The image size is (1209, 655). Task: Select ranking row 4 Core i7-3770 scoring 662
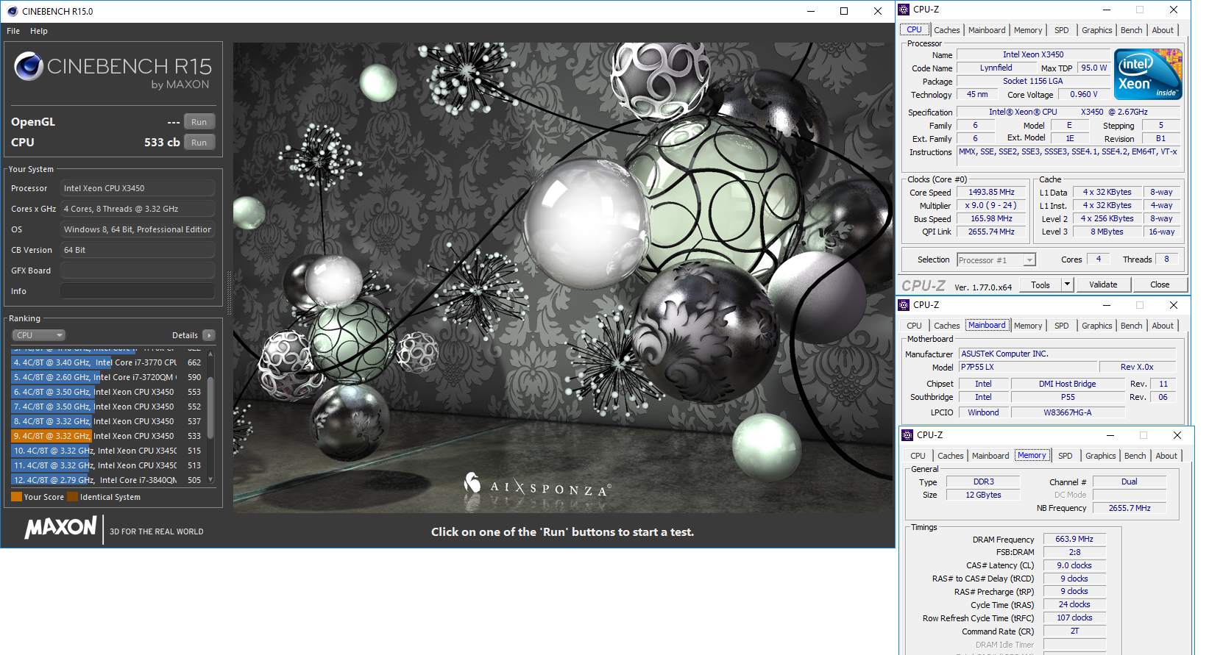pos(107,362)
